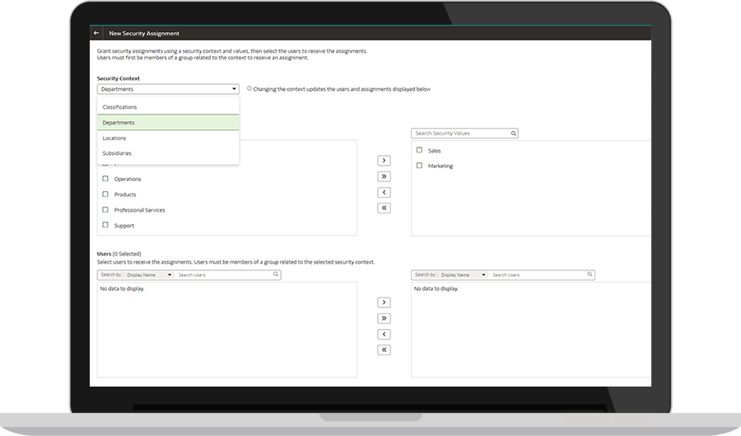Check the Support checkbox
The height and width of the screenshot is (436, 741).
[x=105, y=225]
